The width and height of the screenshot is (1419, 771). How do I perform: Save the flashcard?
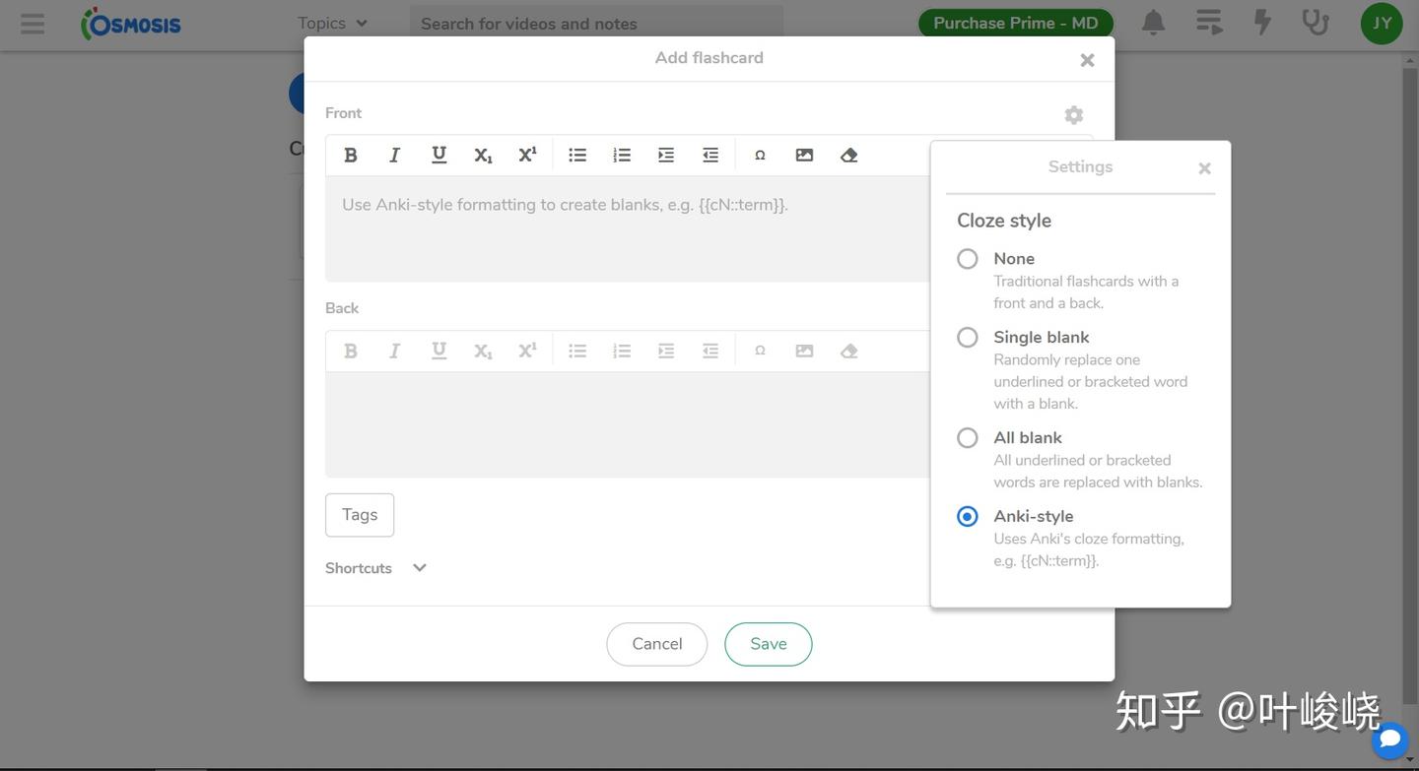pos(769,644)
